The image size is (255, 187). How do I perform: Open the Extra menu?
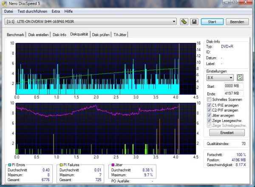tap(56, 11)
